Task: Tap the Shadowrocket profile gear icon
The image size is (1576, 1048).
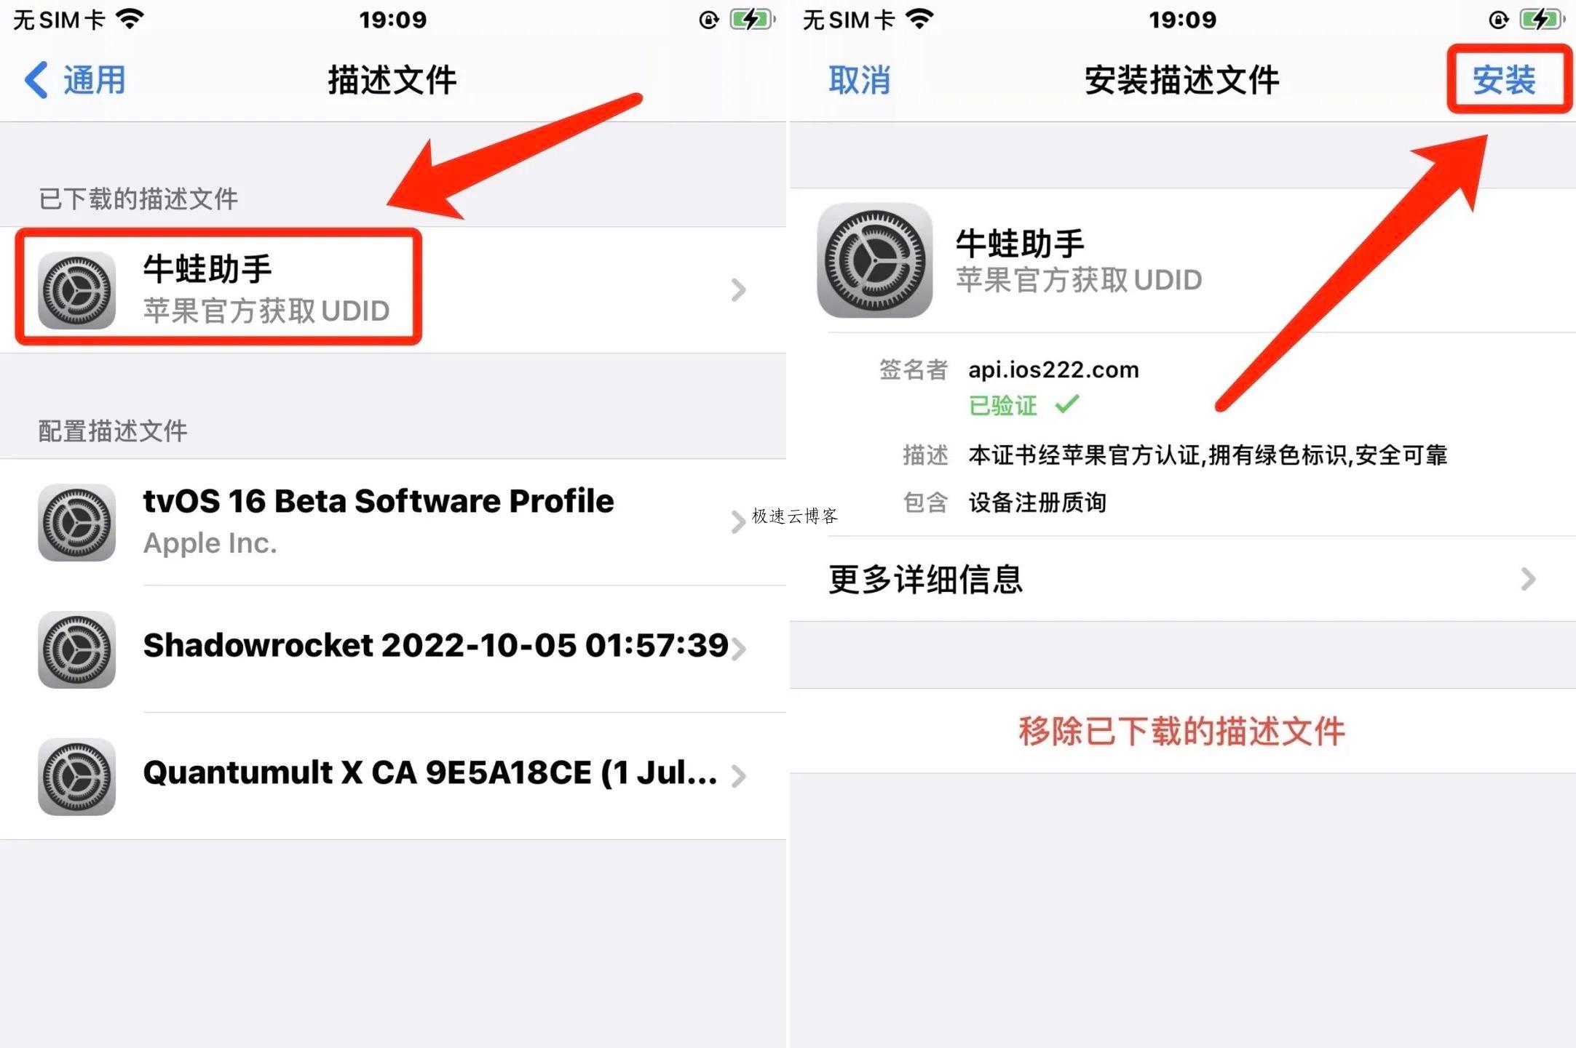Action: [x=76, y=649]
